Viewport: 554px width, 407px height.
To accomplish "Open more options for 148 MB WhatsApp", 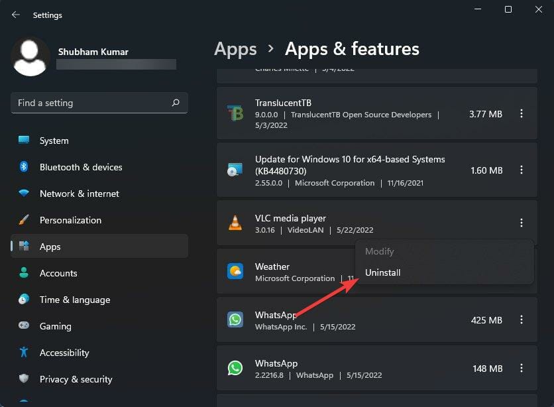I will pos(522,368).
